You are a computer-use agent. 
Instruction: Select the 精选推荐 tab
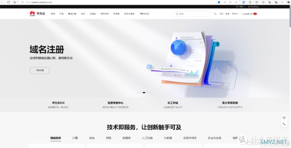point(56,138)
